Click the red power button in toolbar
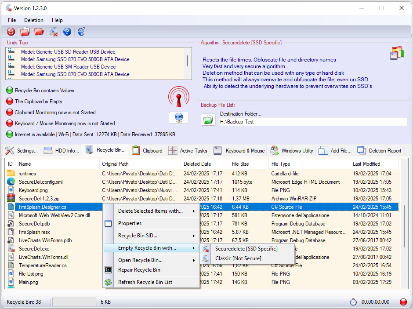Viewport: 413px width, 309px height. [x=11, y=32]
